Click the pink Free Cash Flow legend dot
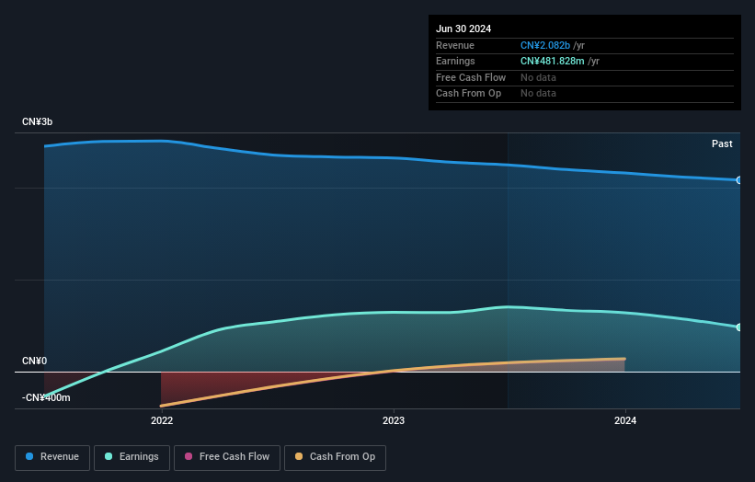Screen dimensions: 755x482 pyautogui.click(x=189, y=456)
